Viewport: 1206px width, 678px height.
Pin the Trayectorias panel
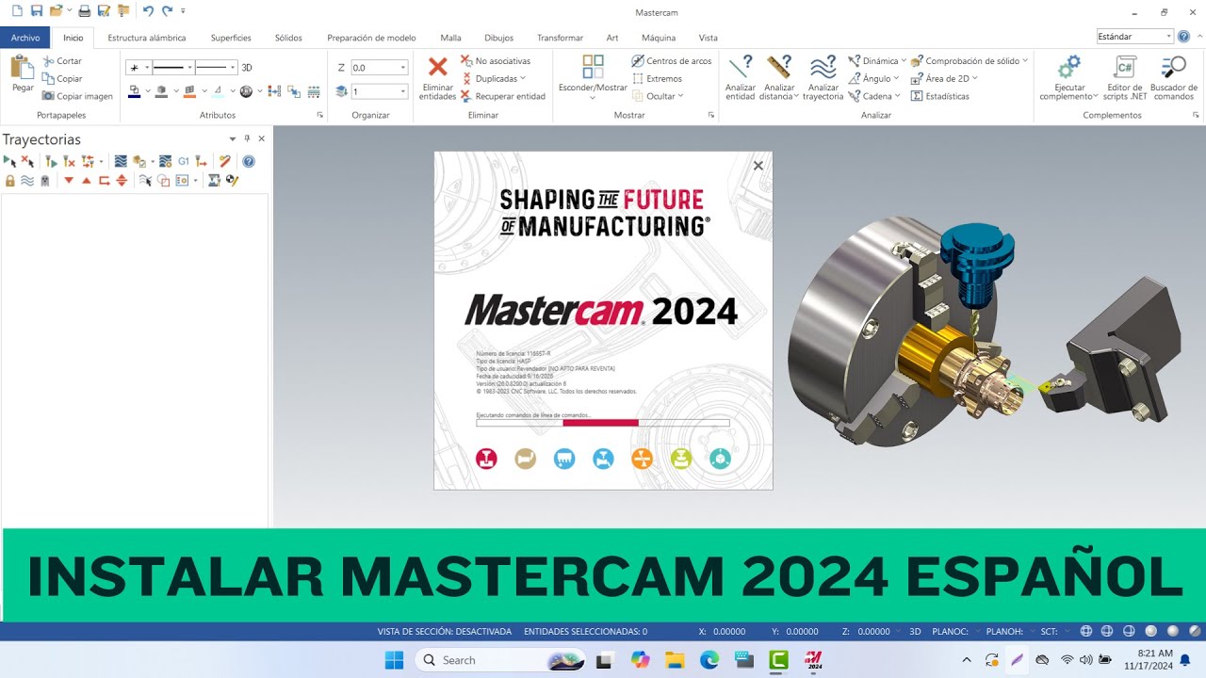point(248,138)
